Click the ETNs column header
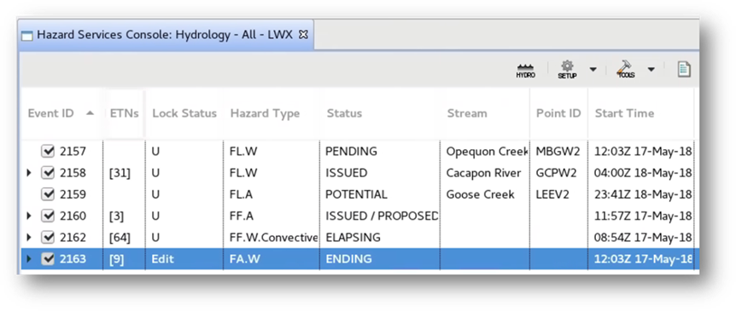This screenshot has width=736, height=311. click(x=125, y=113)
